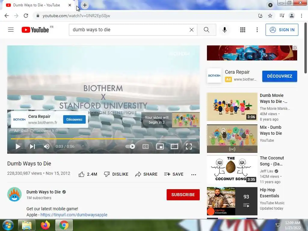Open the YouTube hamburger guide menu

tap(11, 30)
